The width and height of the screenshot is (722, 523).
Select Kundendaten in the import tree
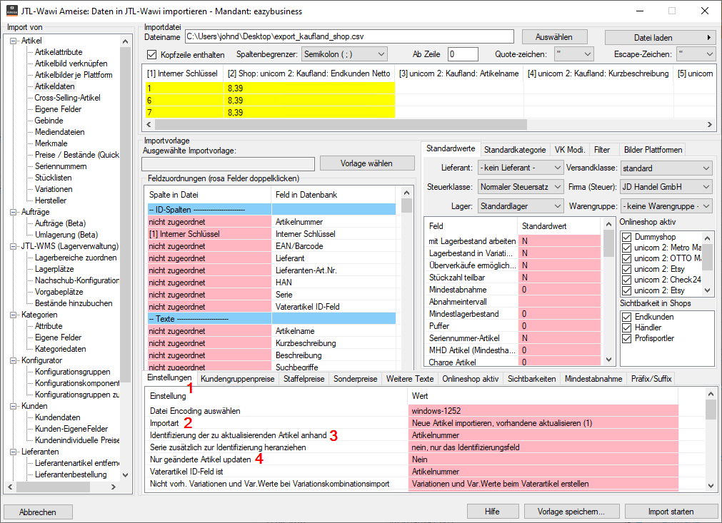[x=58, y=417]
